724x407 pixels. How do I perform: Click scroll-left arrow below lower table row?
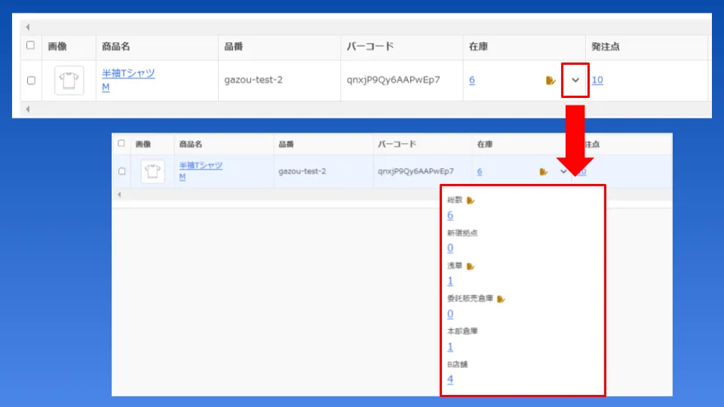[119, 194]
